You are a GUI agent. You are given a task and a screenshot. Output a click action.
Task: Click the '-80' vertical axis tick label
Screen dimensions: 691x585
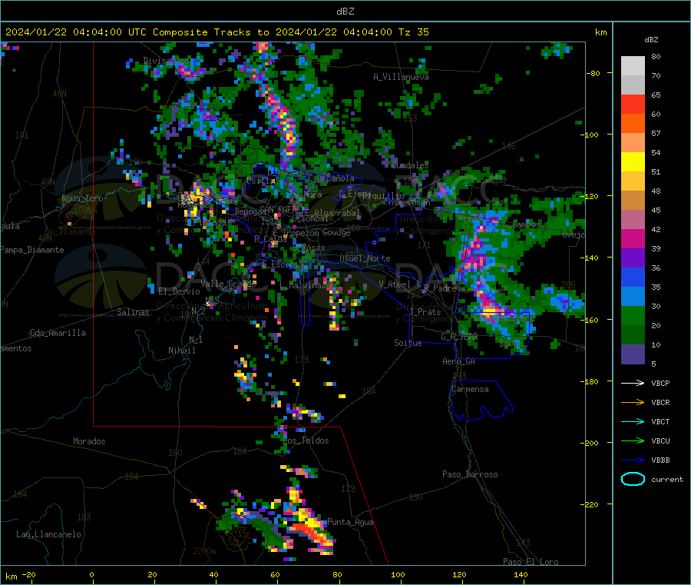(593, 73)
